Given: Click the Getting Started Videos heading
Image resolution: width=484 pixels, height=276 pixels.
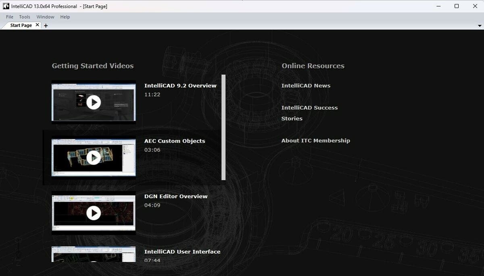Looking at the screenshot, I should (93, 66).
